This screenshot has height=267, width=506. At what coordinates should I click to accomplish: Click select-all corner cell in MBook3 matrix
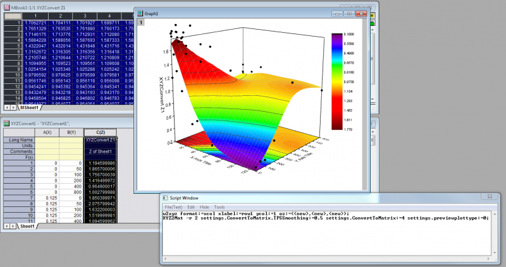tap(13, 16)
